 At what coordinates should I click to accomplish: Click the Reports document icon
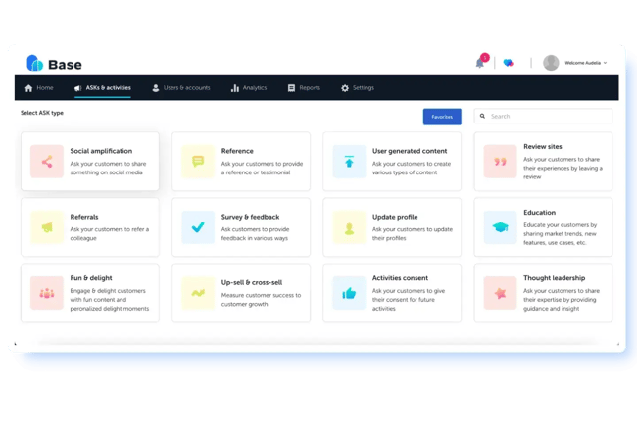point(291,88)
